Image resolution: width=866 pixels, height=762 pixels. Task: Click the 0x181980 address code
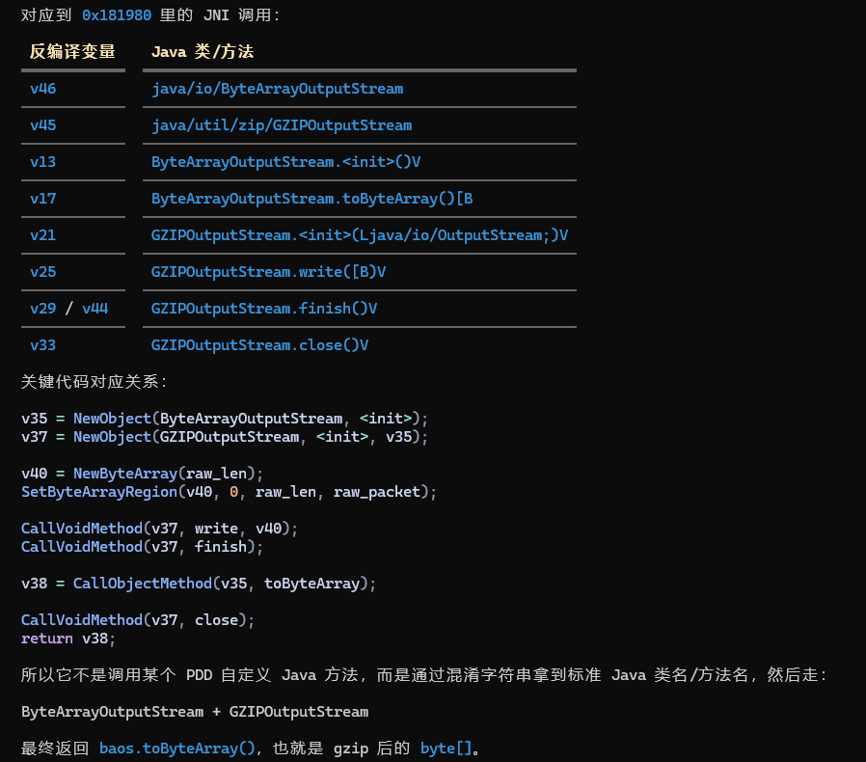tap(117, 14)
